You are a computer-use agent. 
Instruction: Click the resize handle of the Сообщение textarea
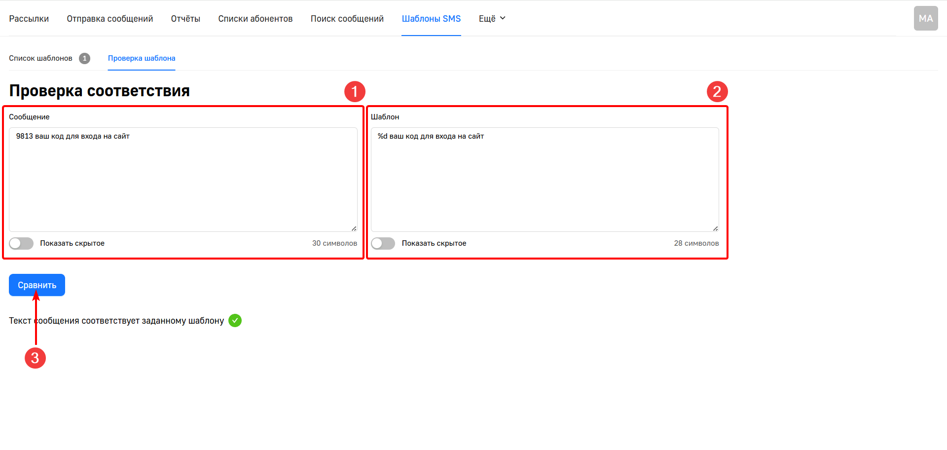[354, 228]
